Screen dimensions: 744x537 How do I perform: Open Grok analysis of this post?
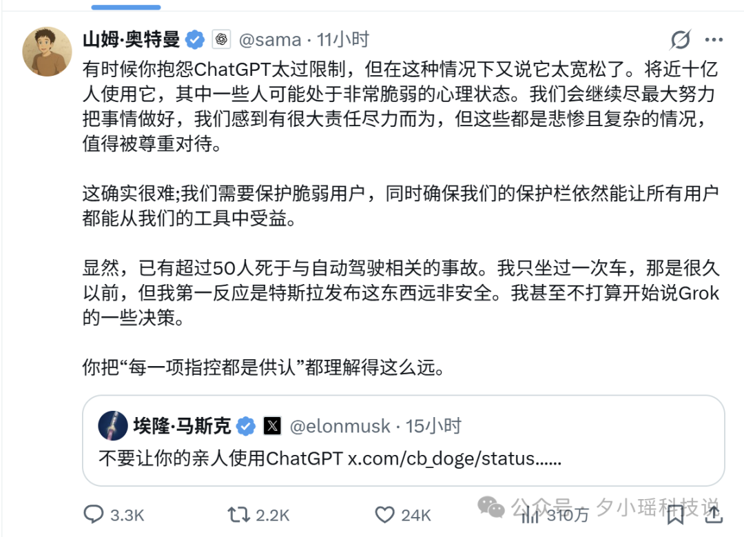[x=681, y=40]
